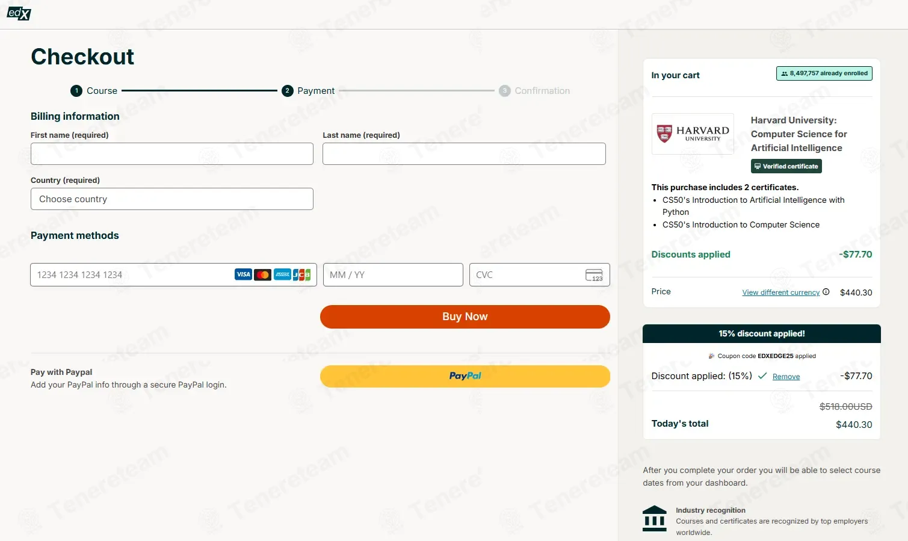This screenshot has width=908, height=541.
Task: Click the JCB card icon
Action: (x=301, y=274)
